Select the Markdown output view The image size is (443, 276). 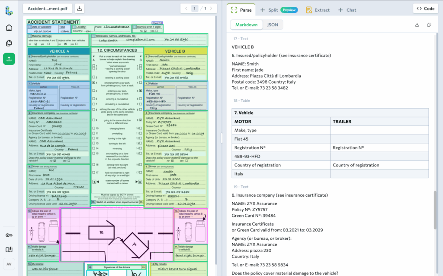[246, 25]
